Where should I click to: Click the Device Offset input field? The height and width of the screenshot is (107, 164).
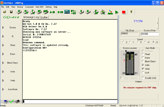click(150, 34)
